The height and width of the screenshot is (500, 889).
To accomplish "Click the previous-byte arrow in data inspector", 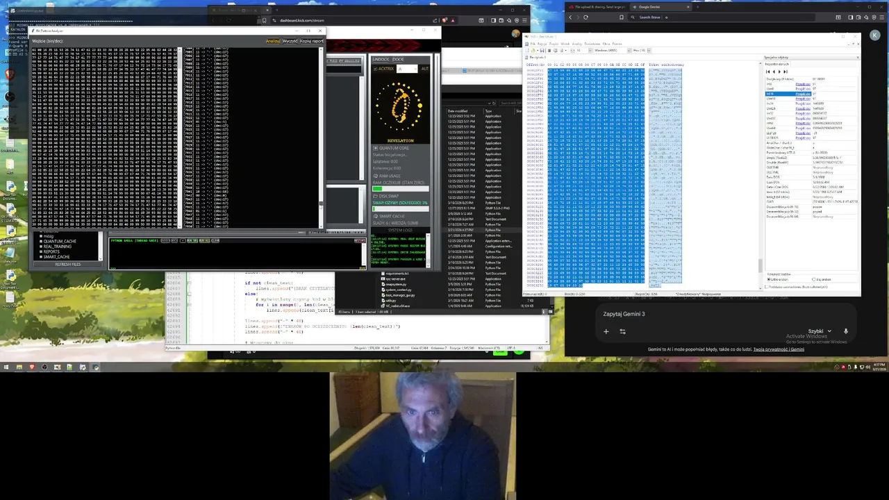I will (x=774, y=72).
